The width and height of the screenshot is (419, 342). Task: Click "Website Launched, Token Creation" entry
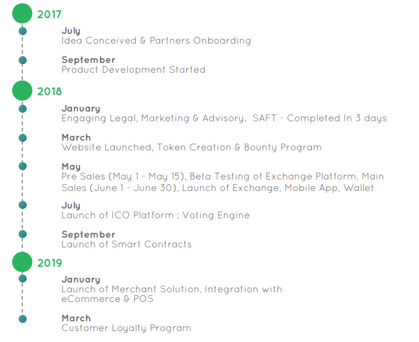(192, 147)
